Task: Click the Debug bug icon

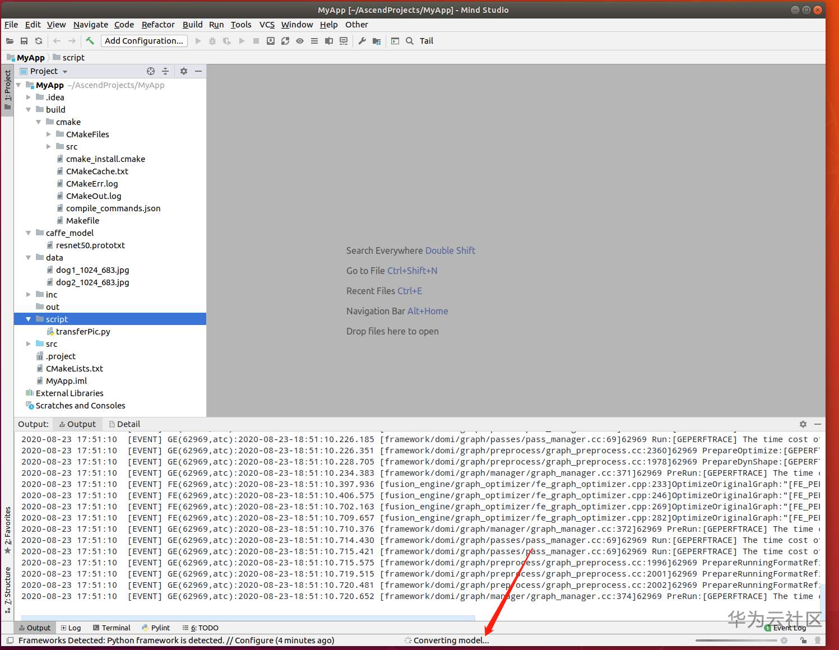Action: (x=212, y=41)
